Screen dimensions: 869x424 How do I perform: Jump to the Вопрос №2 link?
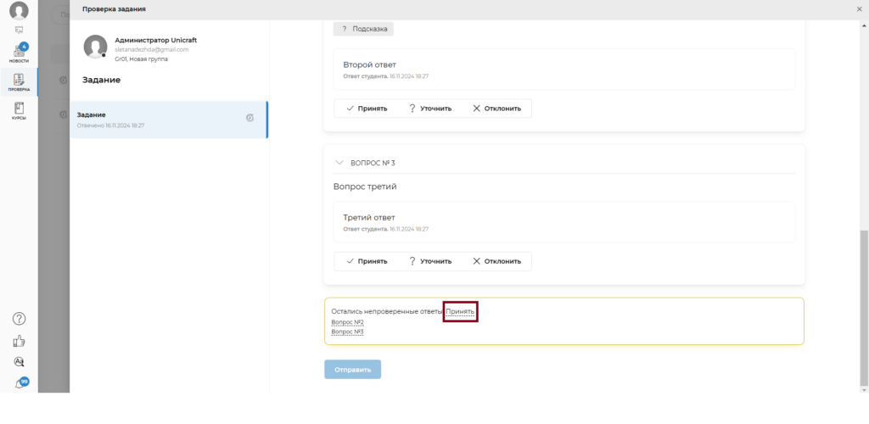click(347, 322)
